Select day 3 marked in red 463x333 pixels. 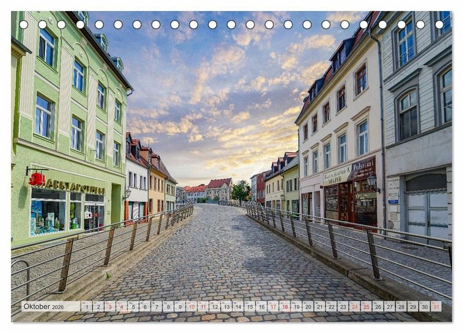(x=109, y=306)
